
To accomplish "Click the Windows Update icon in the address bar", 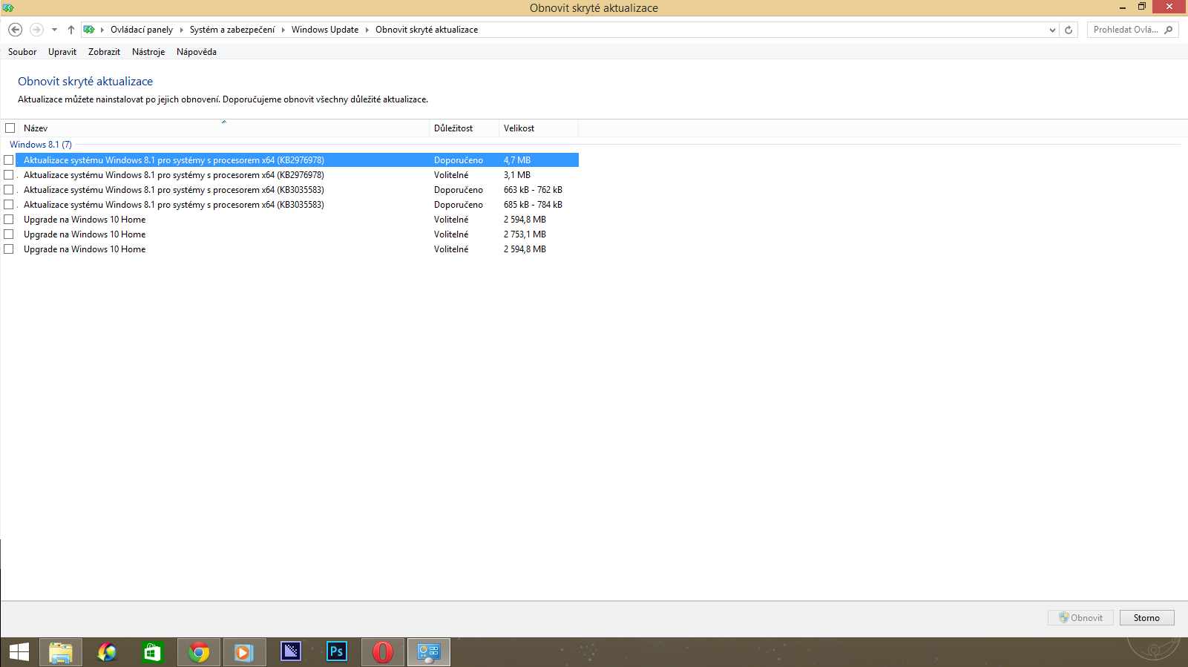I will point(89,30).
